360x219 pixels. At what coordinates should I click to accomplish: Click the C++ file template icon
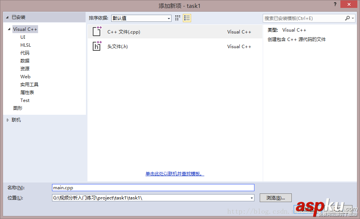[97, 31]
